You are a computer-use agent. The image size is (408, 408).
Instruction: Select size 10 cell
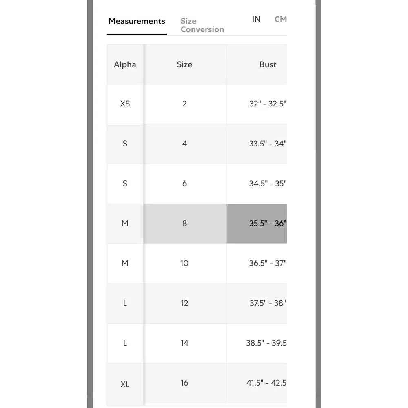point(184,263)
